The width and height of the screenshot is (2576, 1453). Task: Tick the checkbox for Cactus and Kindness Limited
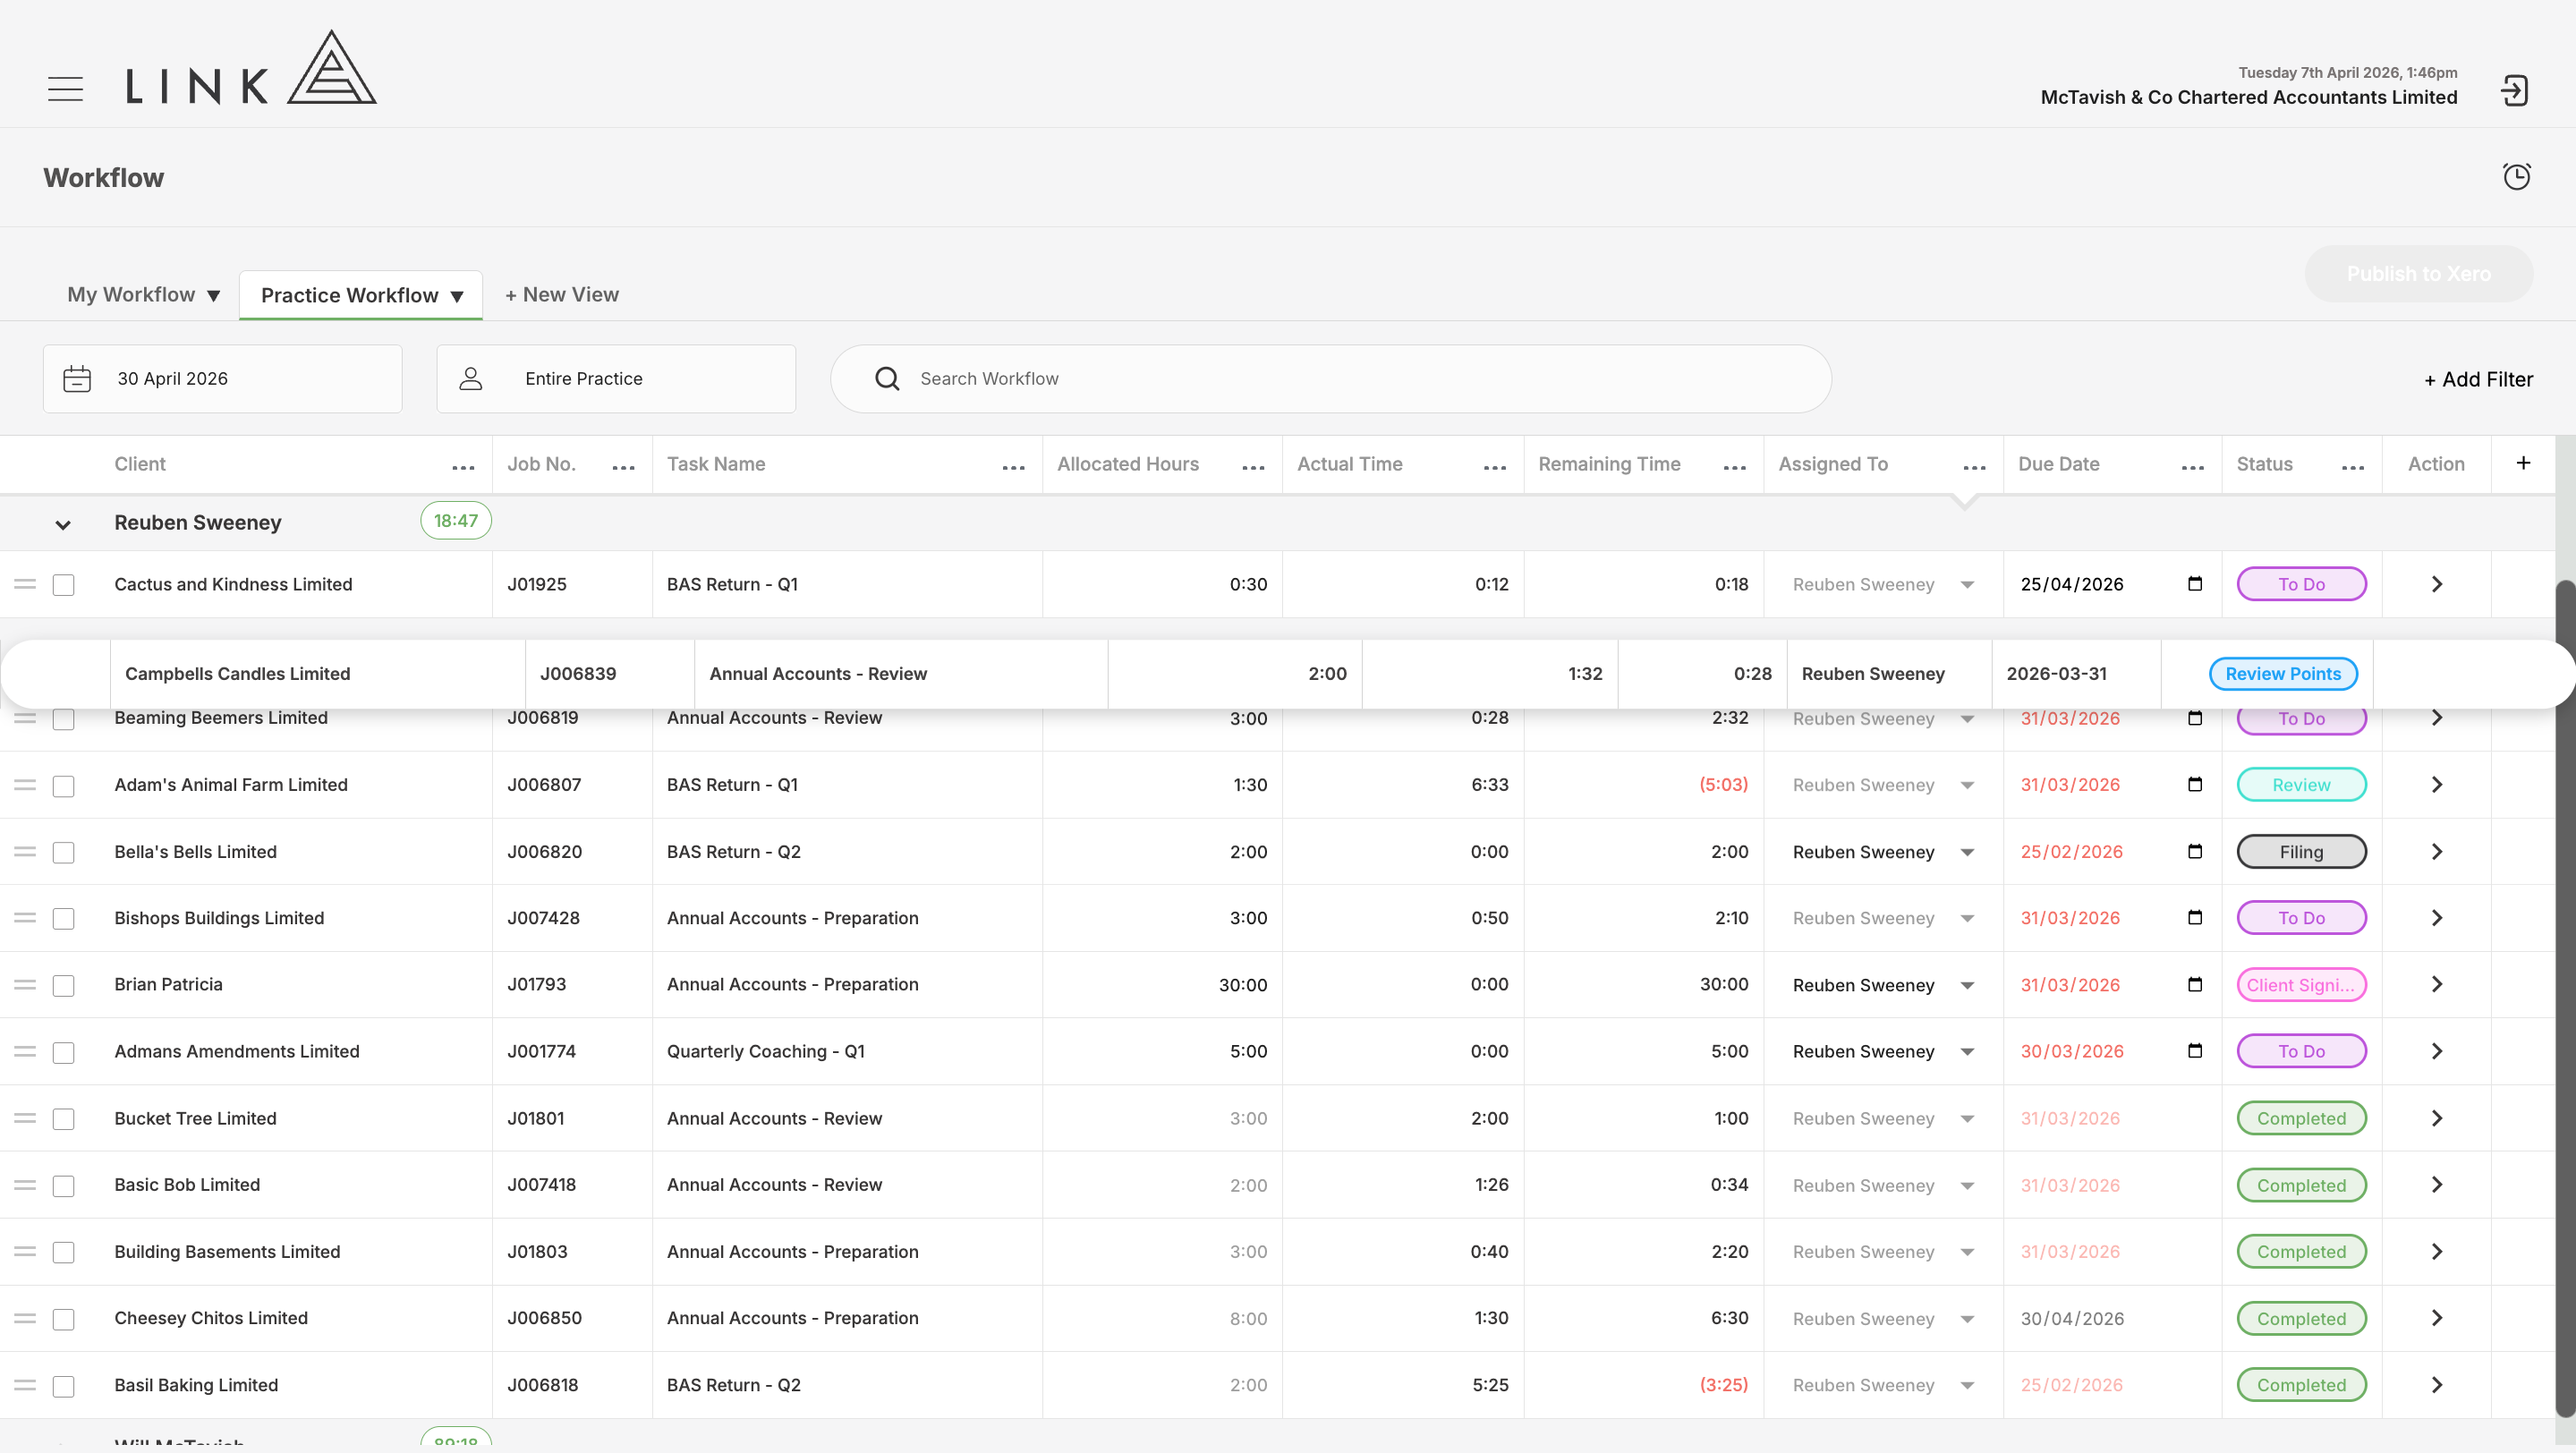point(64,585)
